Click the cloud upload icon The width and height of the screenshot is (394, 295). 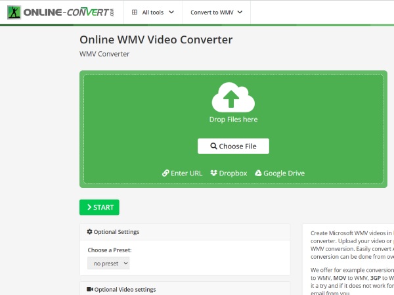coord(233,97)
